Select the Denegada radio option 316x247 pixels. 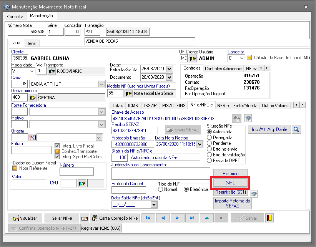pos(210,137)
